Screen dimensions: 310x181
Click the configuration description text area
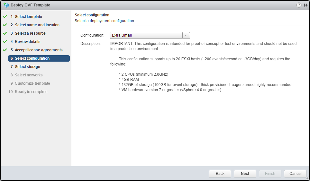[x=203, y=67]
